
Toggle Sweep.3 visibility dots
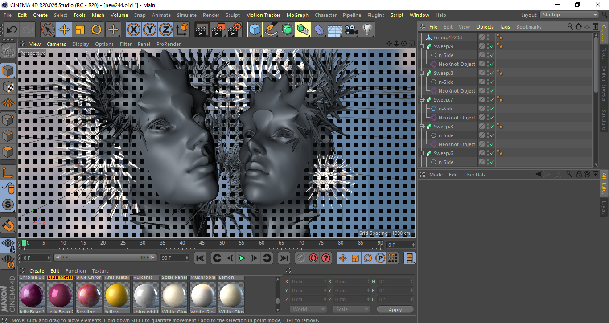[x=488, y=127]
